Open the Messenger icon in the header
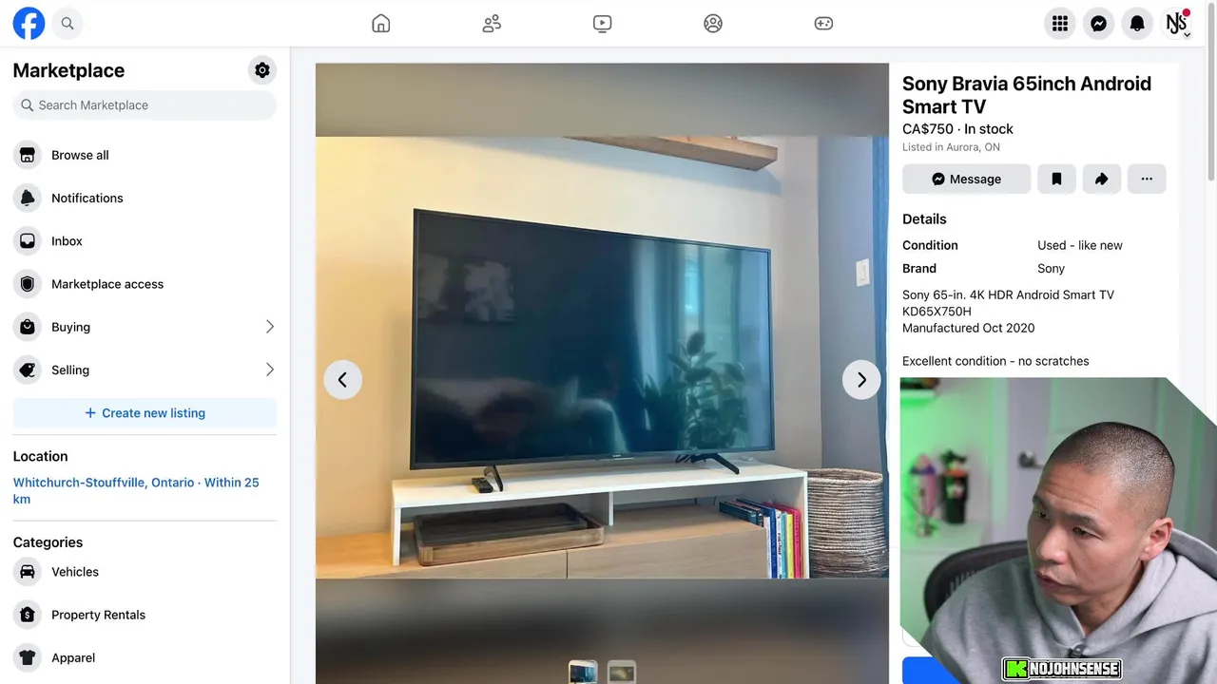This screenshot has height=684, width=1217. pyautogui.click(x=1098, y=24)
